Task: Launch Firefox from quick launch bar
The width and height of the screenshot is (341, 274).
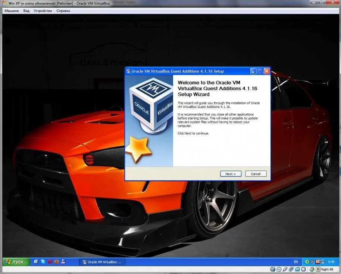Action: [56, 262]
